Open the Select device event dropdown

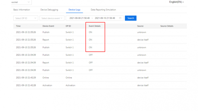pyautogui.click(x=52, y=18)
